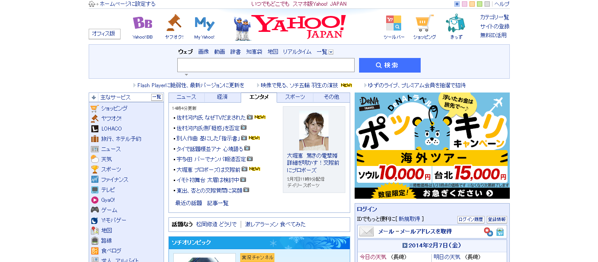This screenshot has width=598, height=262.
Task: Click the DeNAトラベル ad banner
Action: [432, 146]
